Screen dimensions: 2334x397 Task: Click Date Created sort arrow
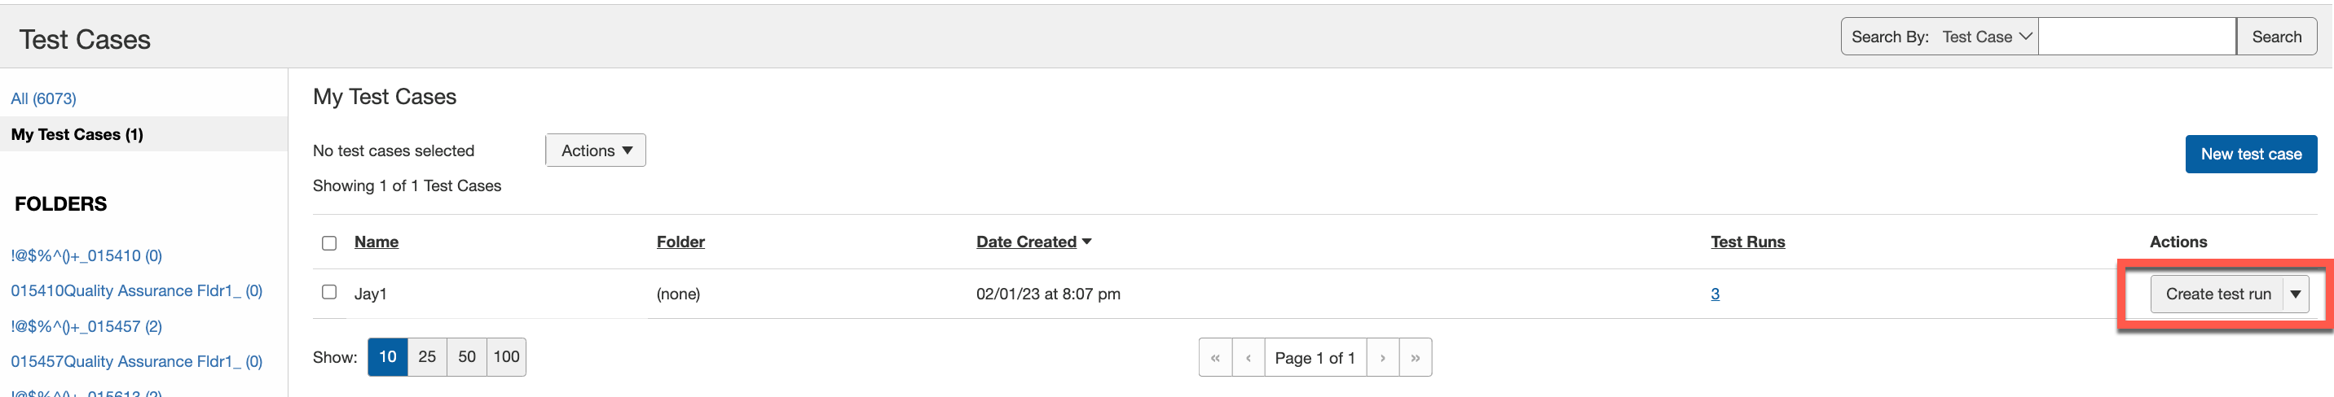[1087, 242]
